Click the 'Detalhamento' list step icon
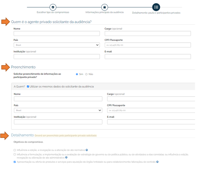This screenshot has width=198, height=169. point(156,7)
